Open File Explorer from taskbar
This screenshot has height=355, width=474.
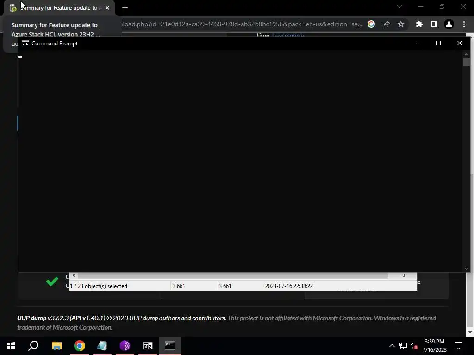(x=56, y=346)
